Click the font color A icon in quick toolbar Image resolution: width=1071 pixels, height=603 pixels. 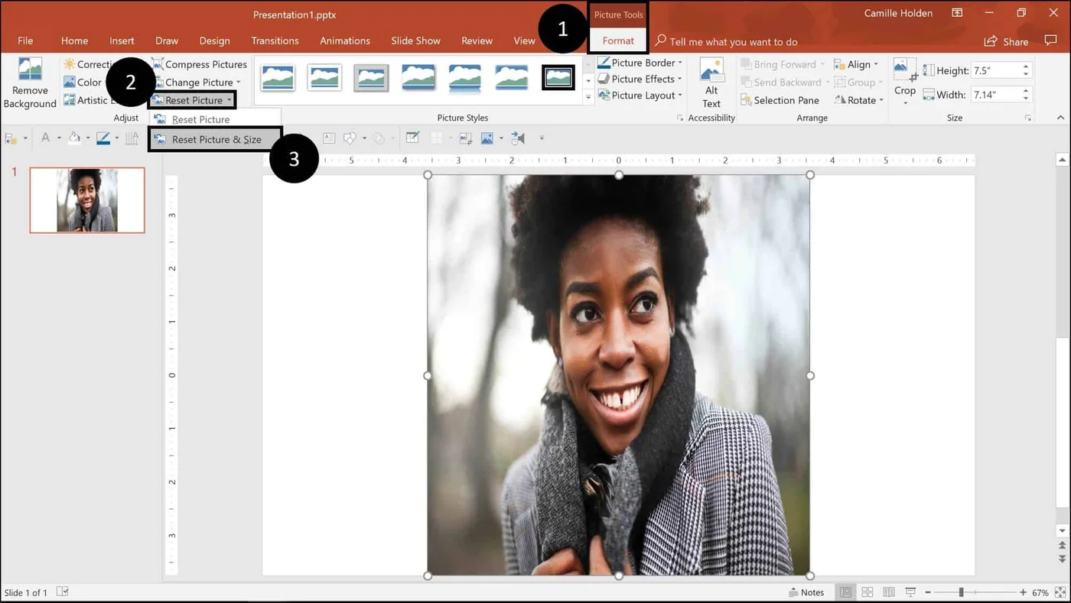click(x=45, y=138)
